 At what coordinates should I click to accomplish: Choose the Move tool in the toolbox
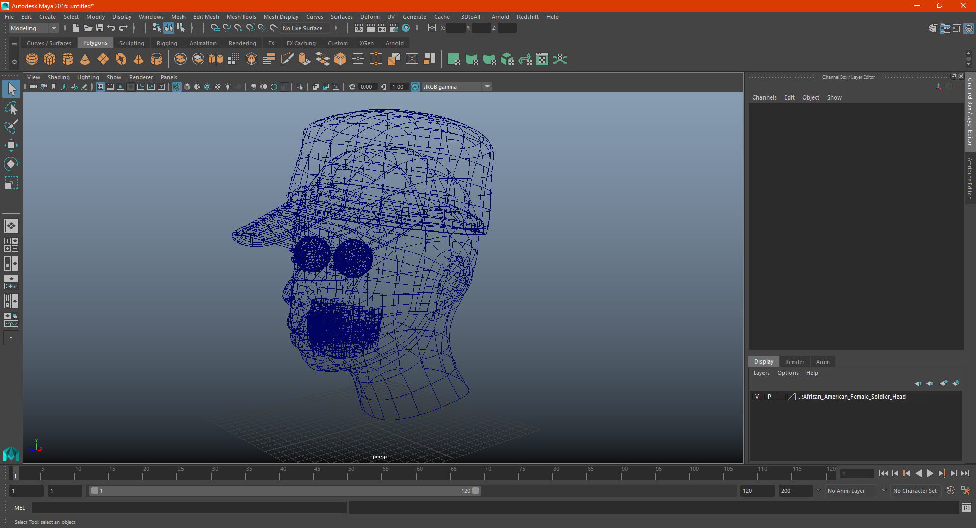(x=11, y=145)
